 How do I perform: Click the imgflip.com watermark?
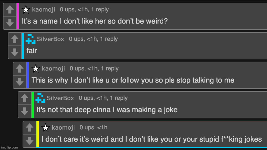point(9,147)
